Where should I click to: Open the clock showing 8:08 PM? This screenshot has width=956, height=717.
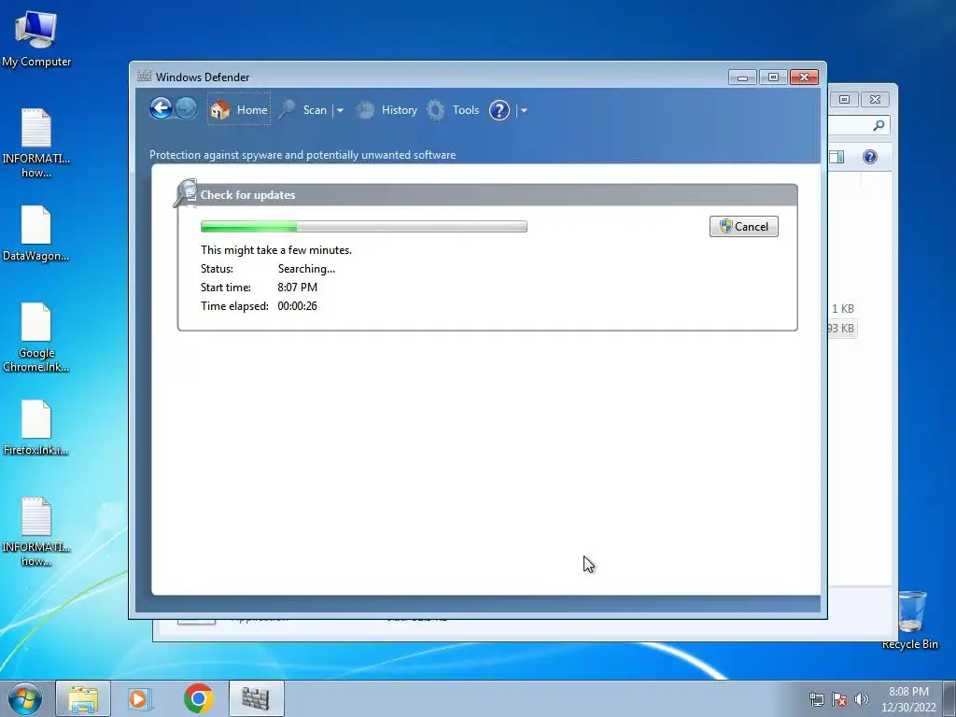908,699
